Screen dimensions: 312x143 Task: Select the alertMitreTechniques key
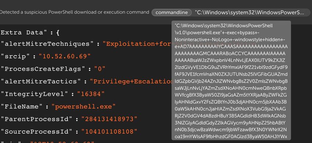47,44
